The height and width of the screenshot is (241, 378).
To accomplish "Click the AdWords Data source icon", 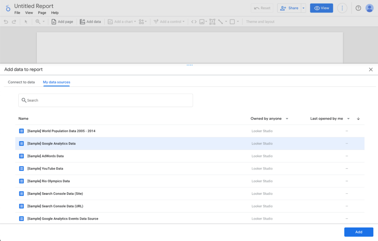I will pyautogui.click(x=21, y=156).
